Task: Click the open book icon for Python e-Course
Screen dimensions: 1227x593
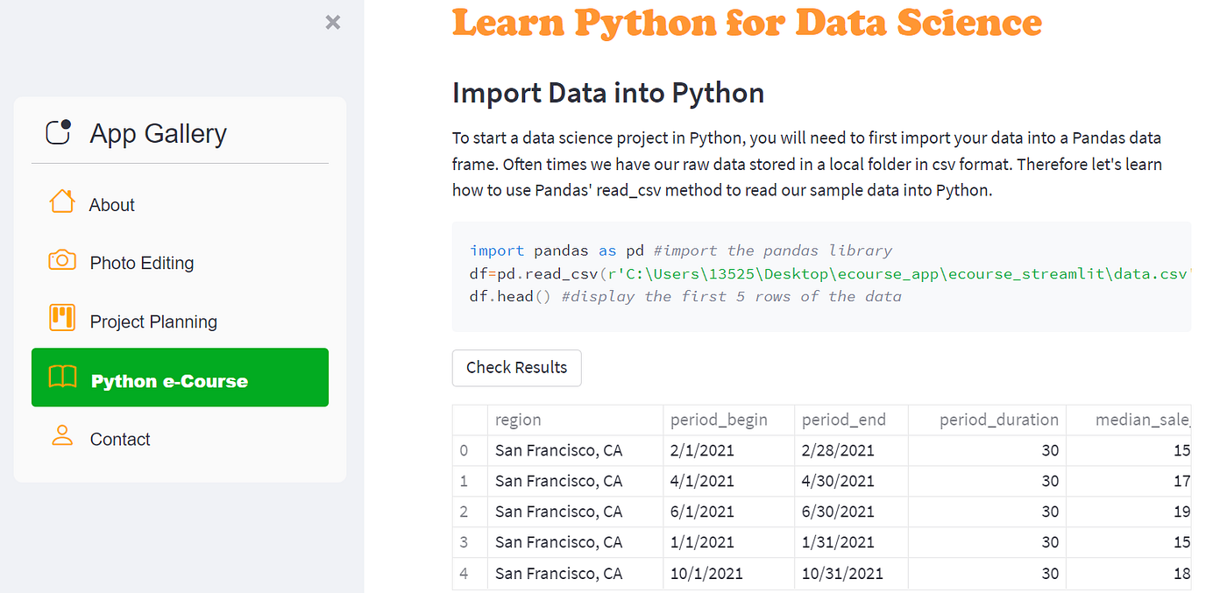Action: pos(62,378)
